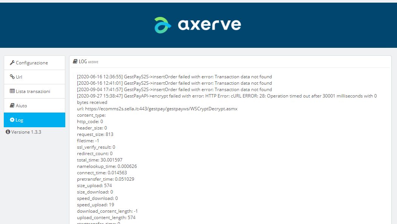
Task: Open the Url sidebar tab
Action: tap(34, 77)
